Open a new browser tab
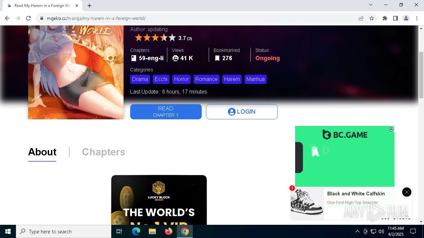The height and width of the screenshot is (238, 424). 89,6
